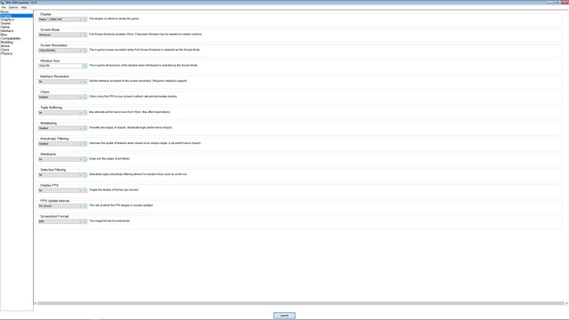Open the File menu
Screen dimensions: 569x320
tap(4, 7)
